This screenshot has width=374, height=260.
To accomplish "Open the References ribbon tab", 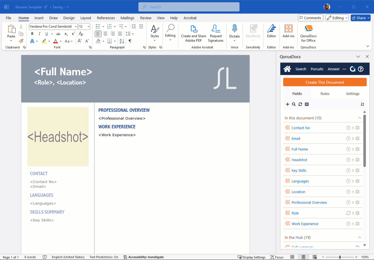I will tap(106, 18).
